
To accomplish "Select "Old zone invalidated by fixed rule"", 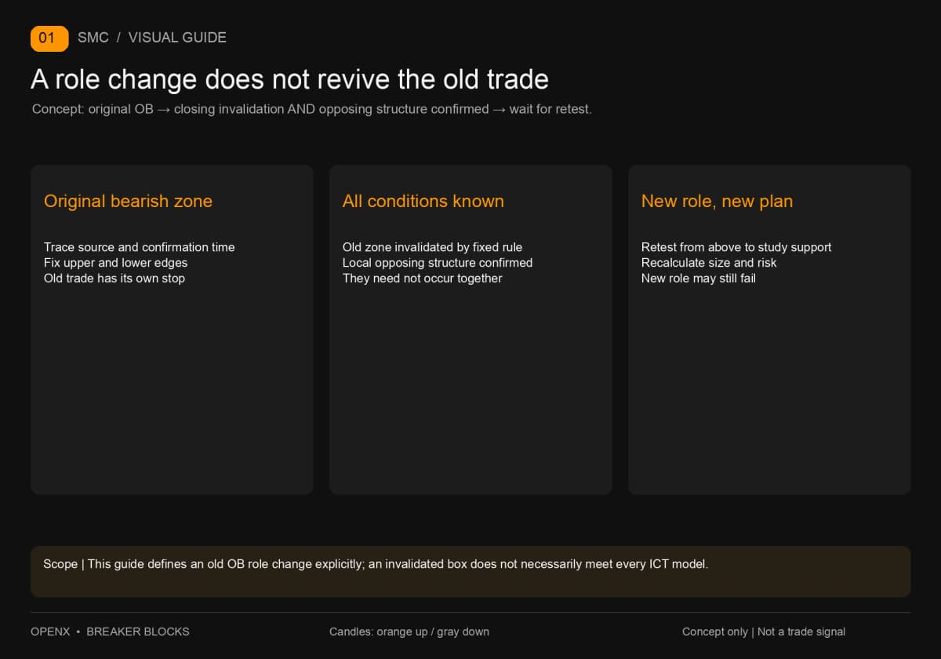I will (432, 247).
